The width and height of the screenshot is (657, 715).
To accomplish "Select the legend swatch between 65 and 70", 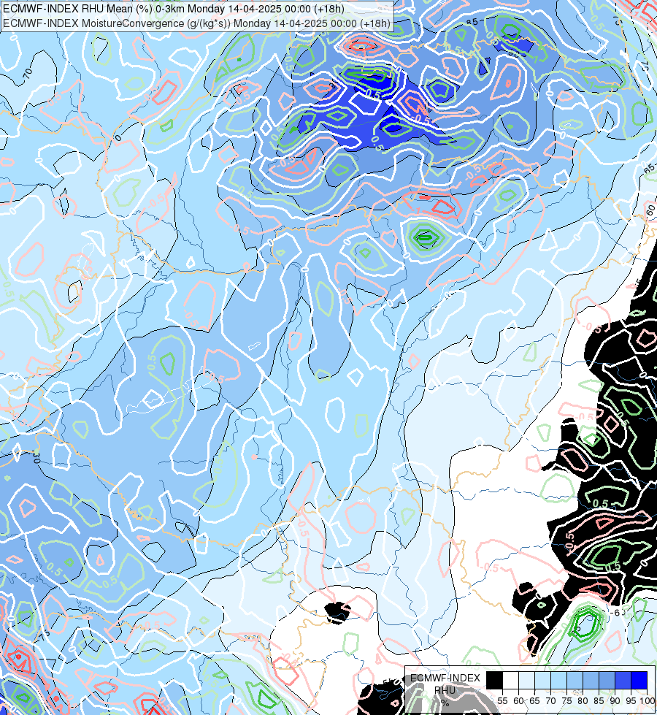I will 542,680.
